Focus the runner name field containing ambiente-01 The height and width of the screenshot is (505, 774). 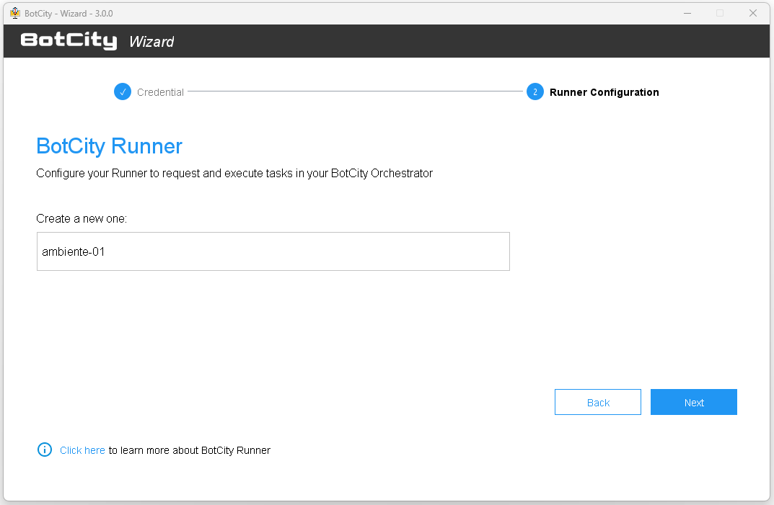273,251
